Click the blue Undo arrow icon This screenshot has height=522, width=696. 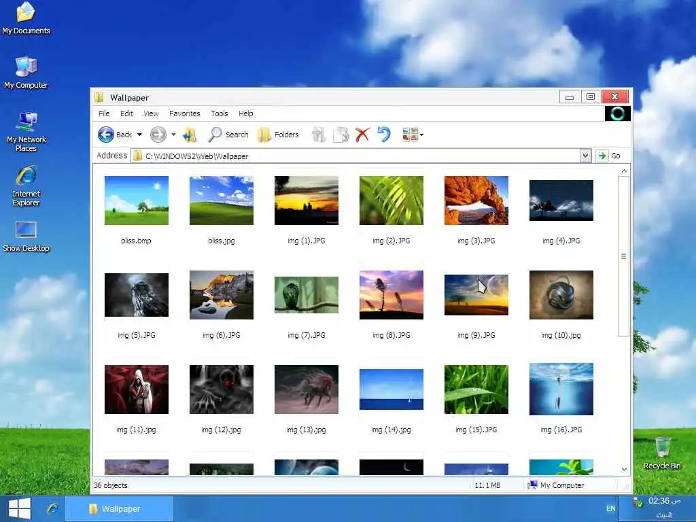click(x=384, y=135)
